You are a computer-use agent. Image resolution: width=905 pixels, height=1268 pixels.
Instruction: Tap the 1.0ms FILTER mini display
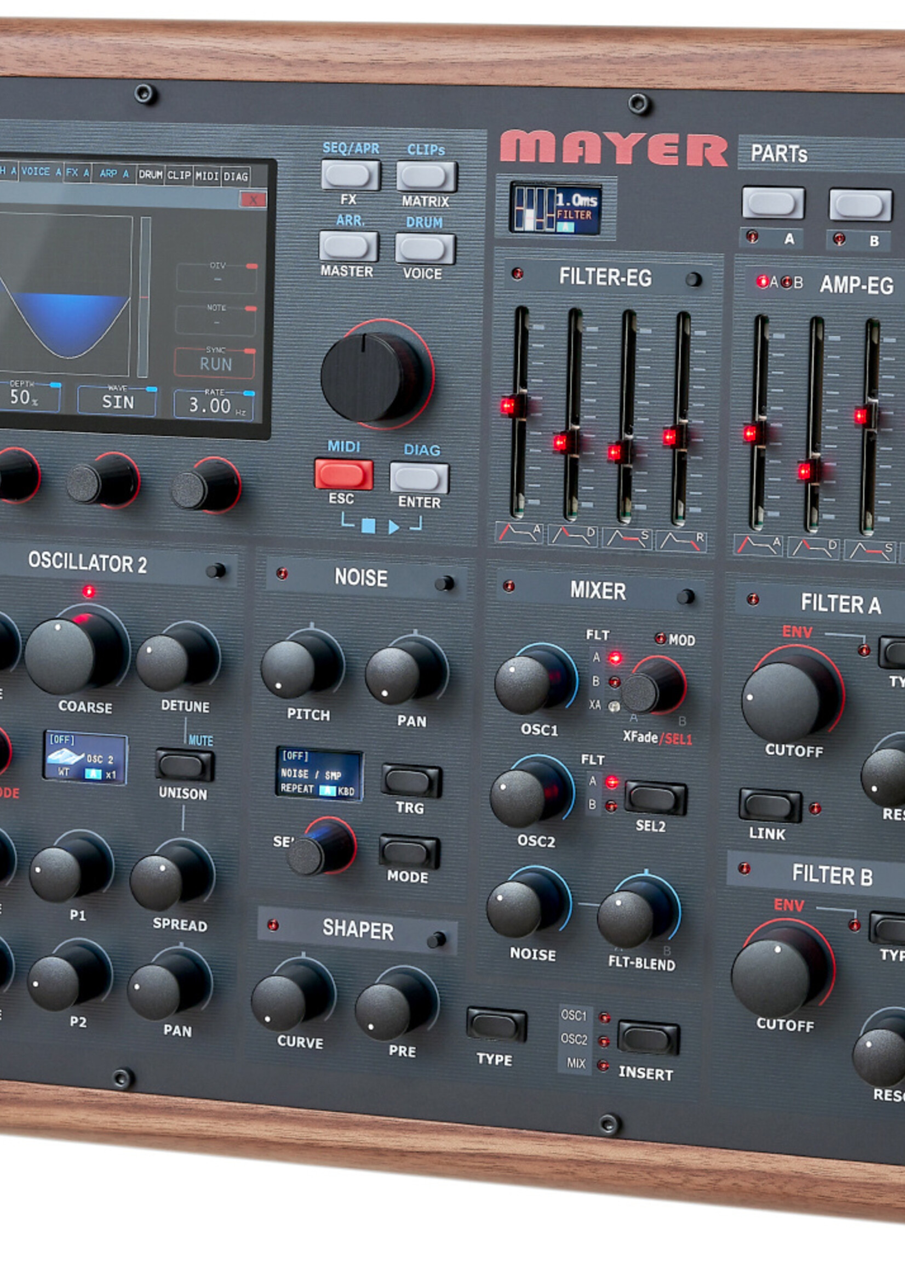[555, 209]
